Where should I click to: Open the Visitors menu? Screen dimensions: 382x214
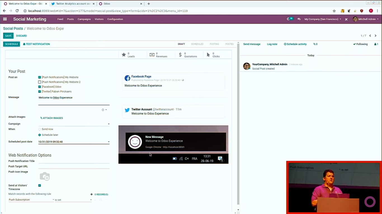(99, 19)
